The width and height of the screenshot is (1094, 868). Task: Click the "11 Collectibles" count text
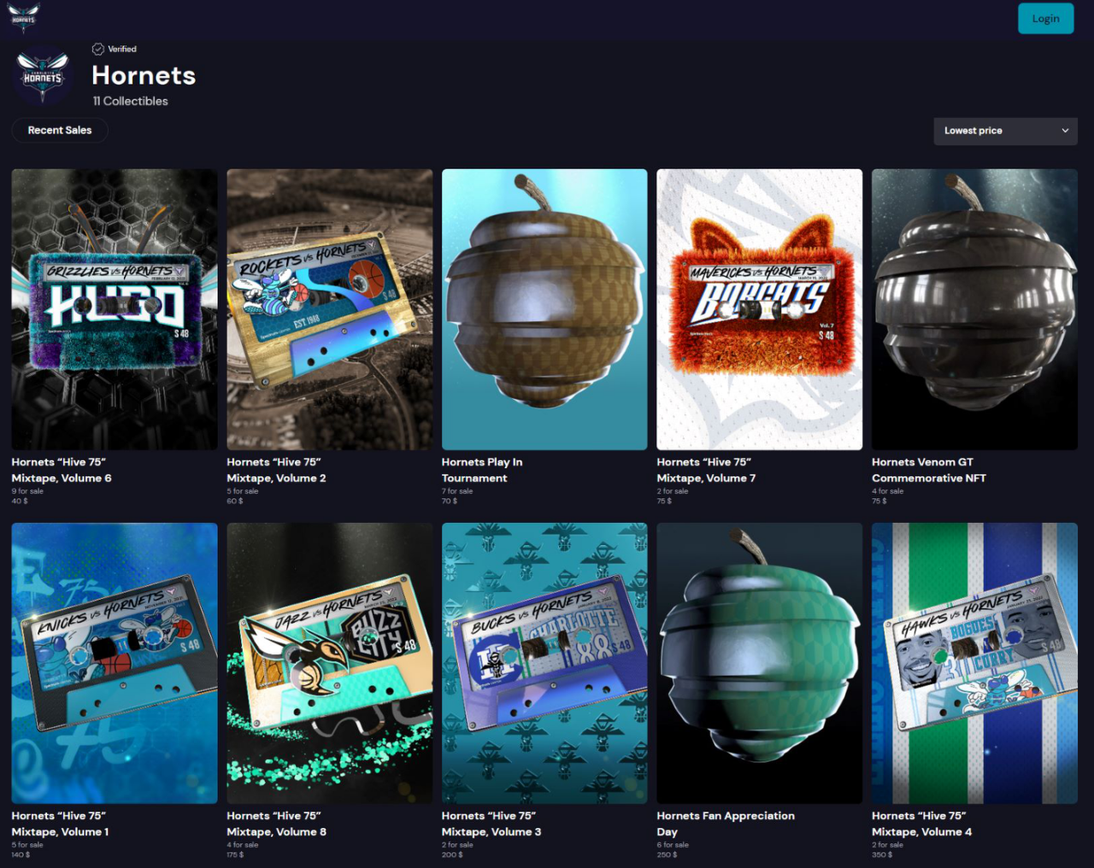(x=131, y=101)
